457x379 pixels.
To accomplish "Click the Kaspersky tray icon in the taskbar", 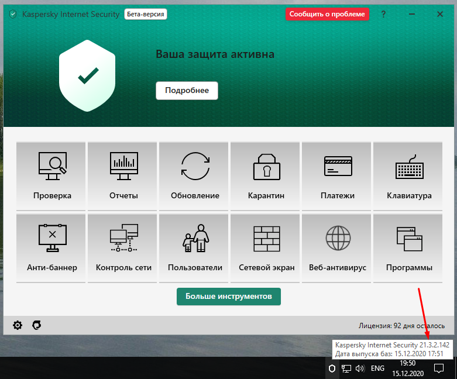I will pyautogui.click(x=332, y=368).
